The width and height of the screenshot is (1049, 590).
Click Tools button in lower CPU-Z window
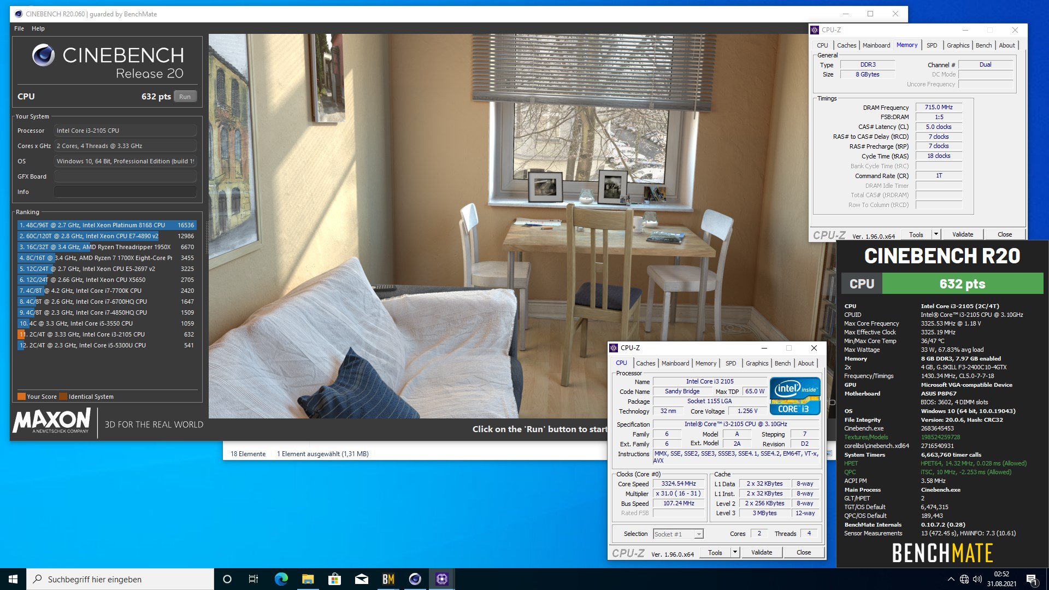715,552
